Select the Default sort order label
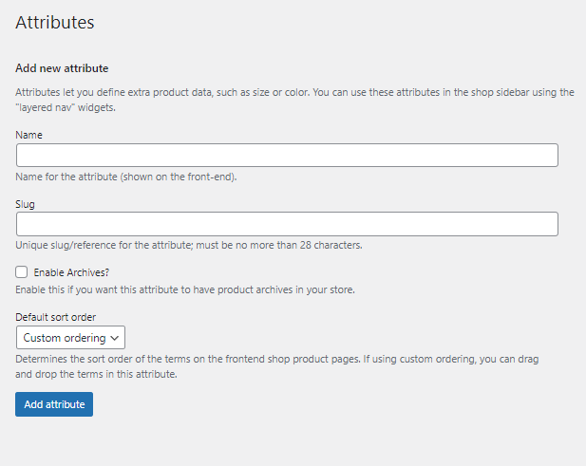This screenshot has width=586, height=466. pyautogui.click(x=56, y=317)
